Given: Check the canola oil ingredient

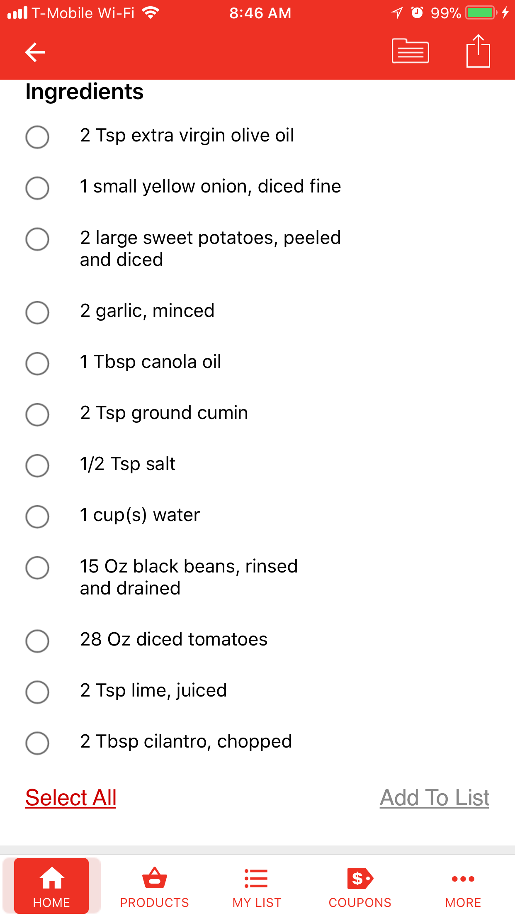Looking at the screenshot, I should 37,363.
